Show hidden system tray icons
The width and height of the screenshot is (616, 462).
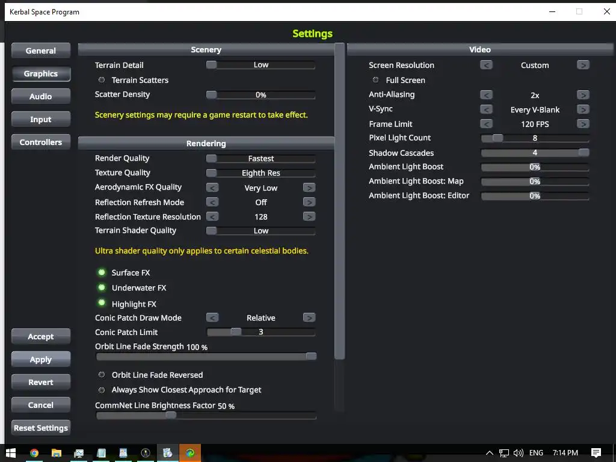pyautogui.click(x=490, y=453)
